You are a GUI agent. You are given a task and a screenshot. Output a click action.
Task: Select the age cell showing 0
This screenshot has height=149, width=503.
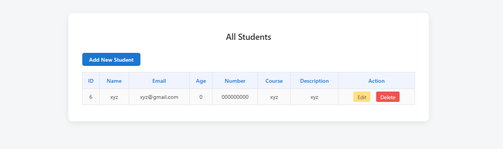(x=201, y=97)
